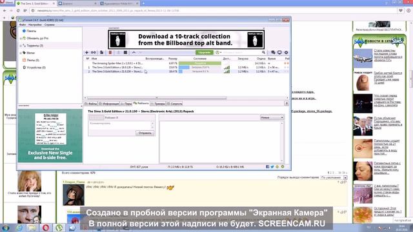Select Sims 3 Gold Edition v 18.0.126 row
The height and width of the screenshot is (232, 413).
pos(186,67)
